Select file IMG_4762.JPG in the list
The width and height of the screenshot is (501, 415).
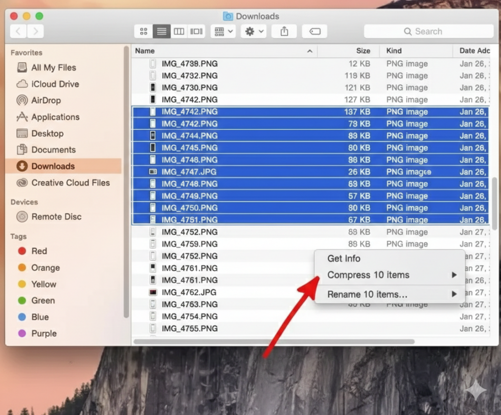point(189,292)
